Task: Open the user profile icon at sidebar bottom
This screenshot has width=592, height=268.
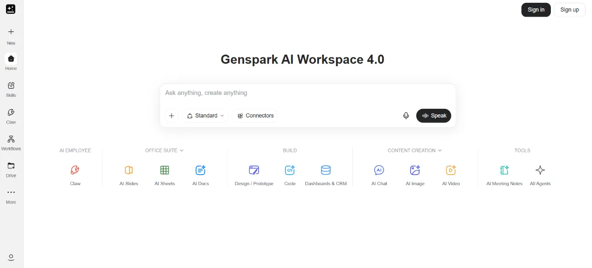Action: (11, 257)
